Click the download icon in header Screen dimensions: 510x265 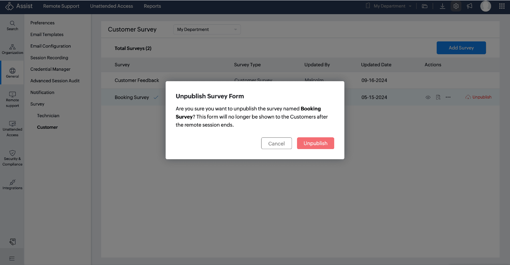click(x=443, y=6)
